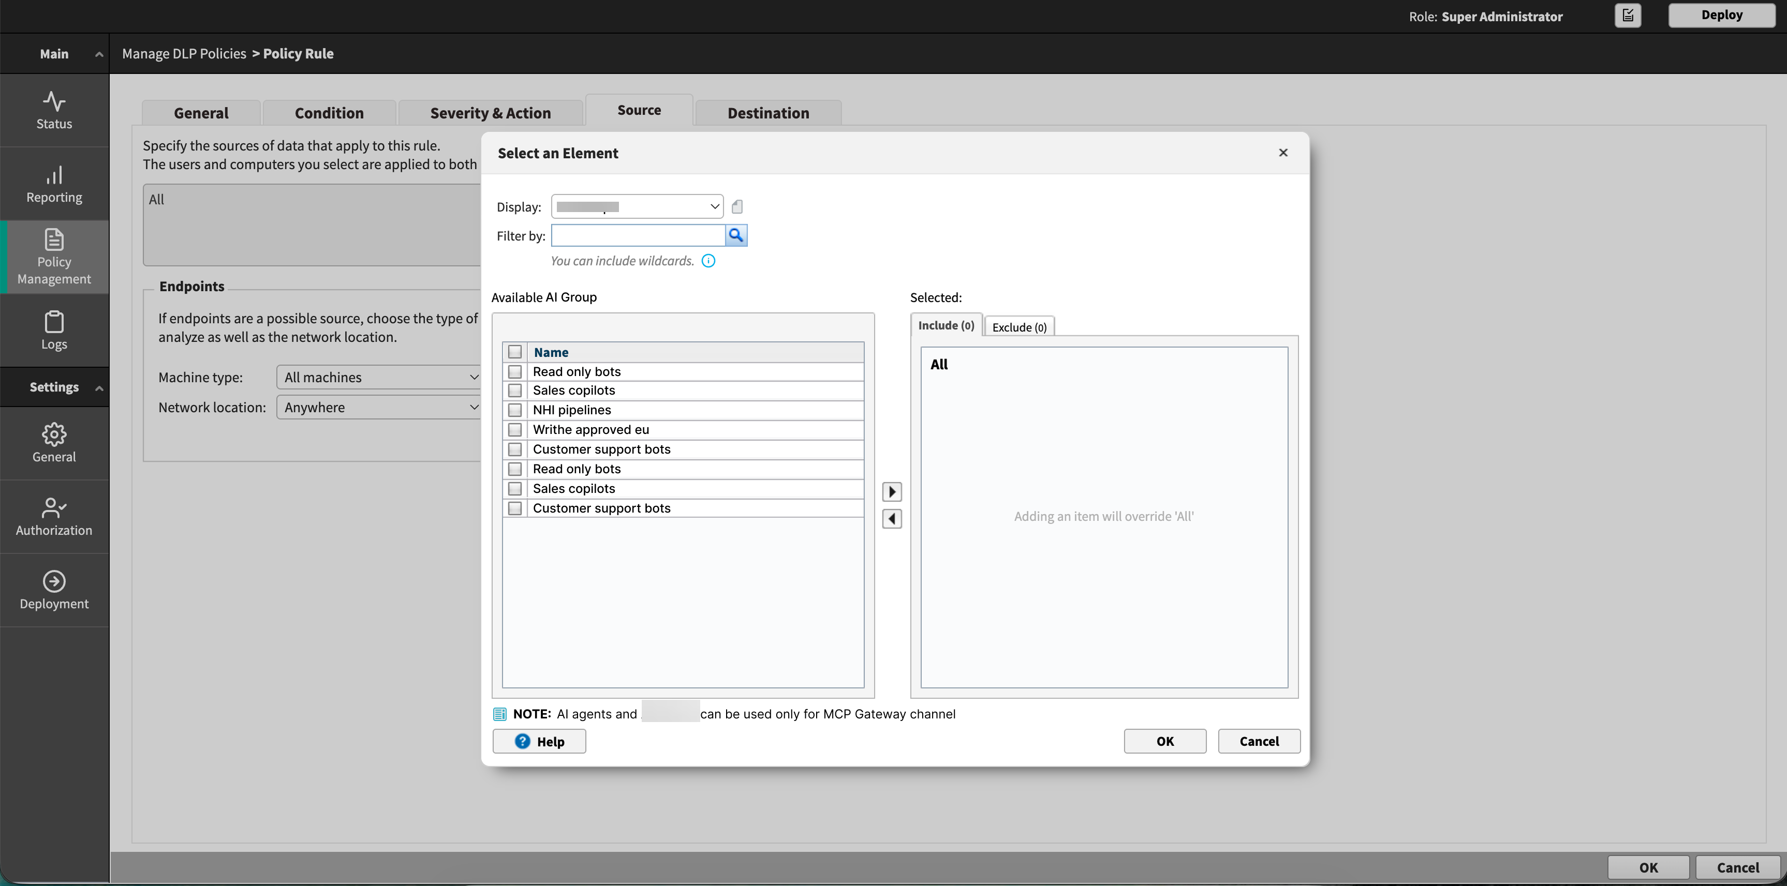Open Help in the dialog

point(539,741)
